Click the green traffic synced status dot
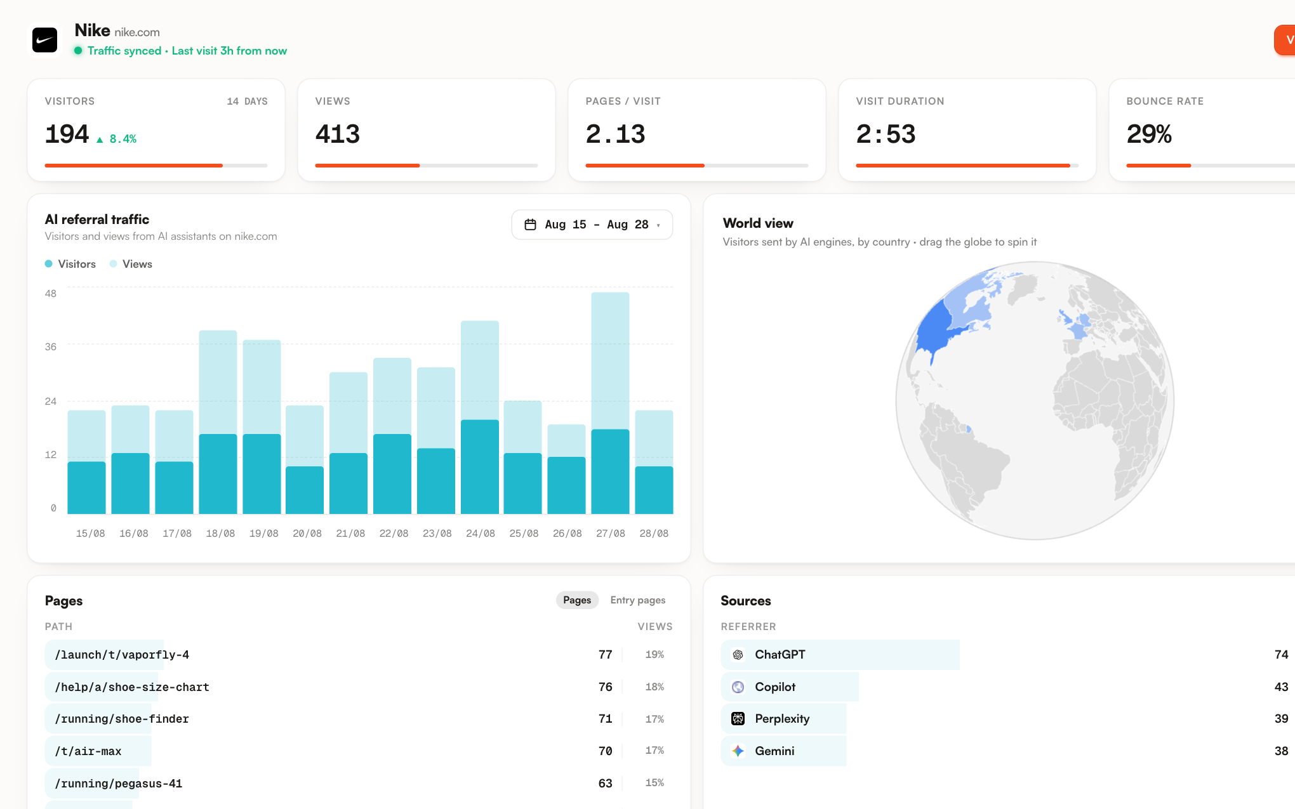Screen dimensions: 1295x809 point(78,51)
